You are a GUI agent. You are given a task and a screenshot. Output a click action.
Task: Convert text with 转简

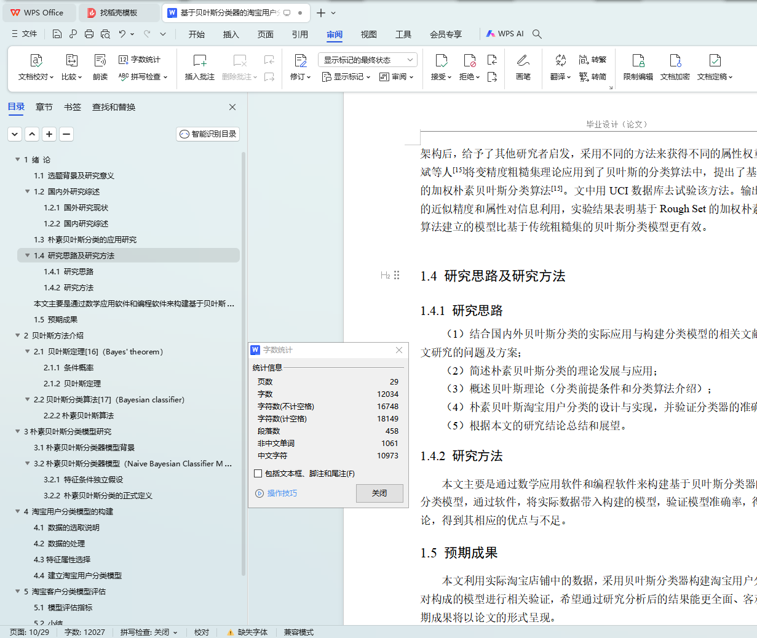(593, 77)
